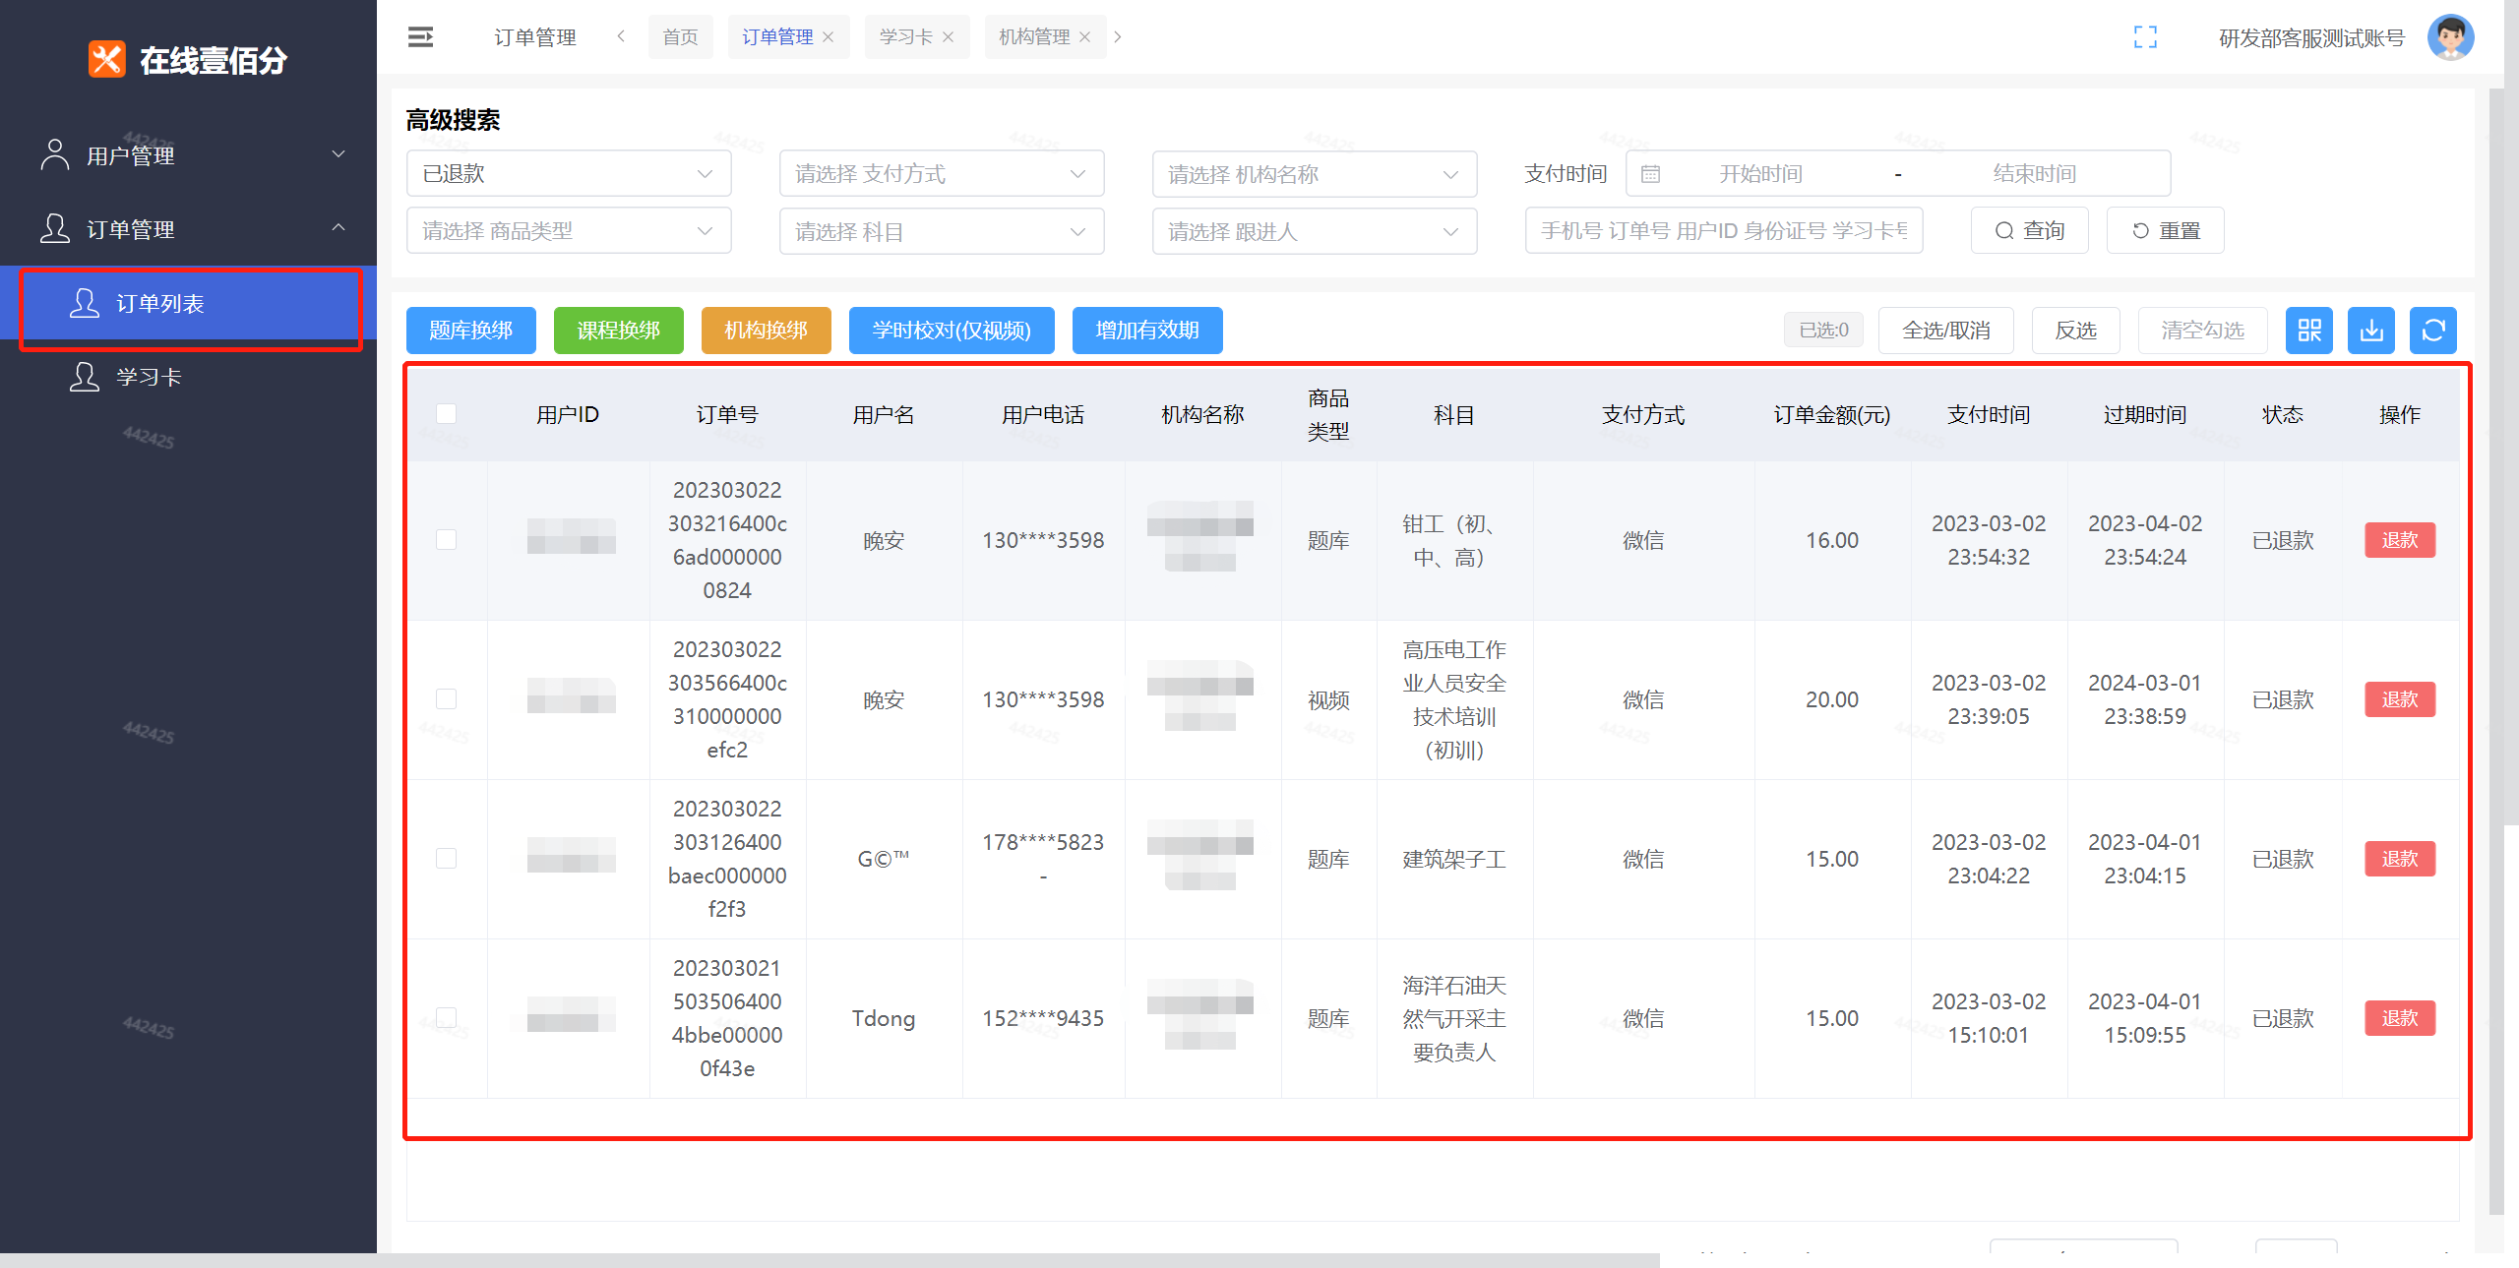Click 课程换绑 green button
The image size is (2519, 1268).
[x=619, y=331]
